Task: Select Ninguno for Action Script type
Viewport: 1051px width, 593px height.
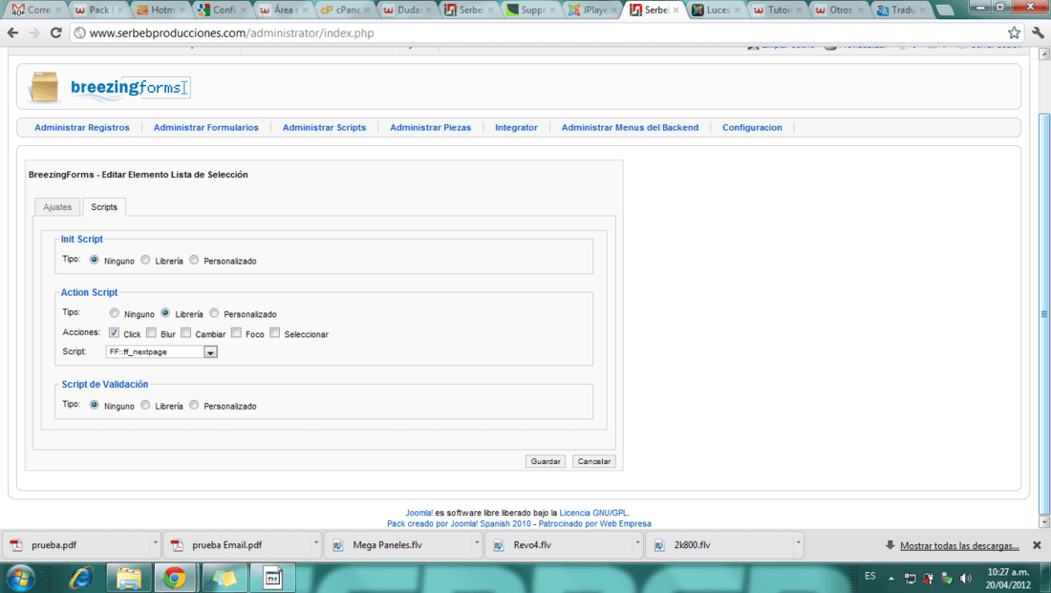Action: point(114,313)
